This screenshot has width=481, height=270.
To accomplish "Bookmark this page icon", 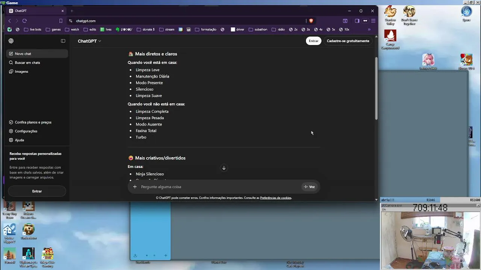I will pyautogui.click(x=61, y=21).
